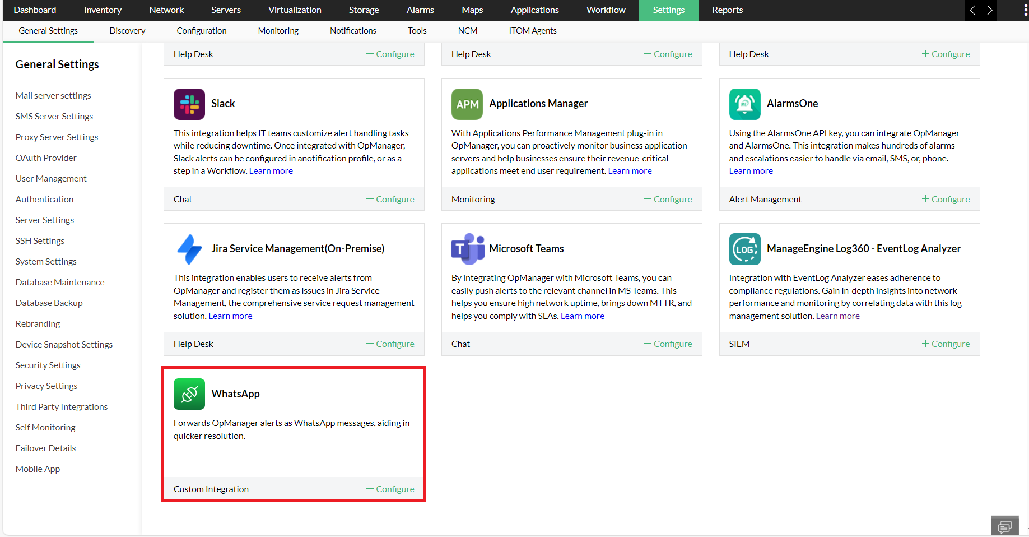
Task: Open Mail server settings
Action: coord(53,96)
